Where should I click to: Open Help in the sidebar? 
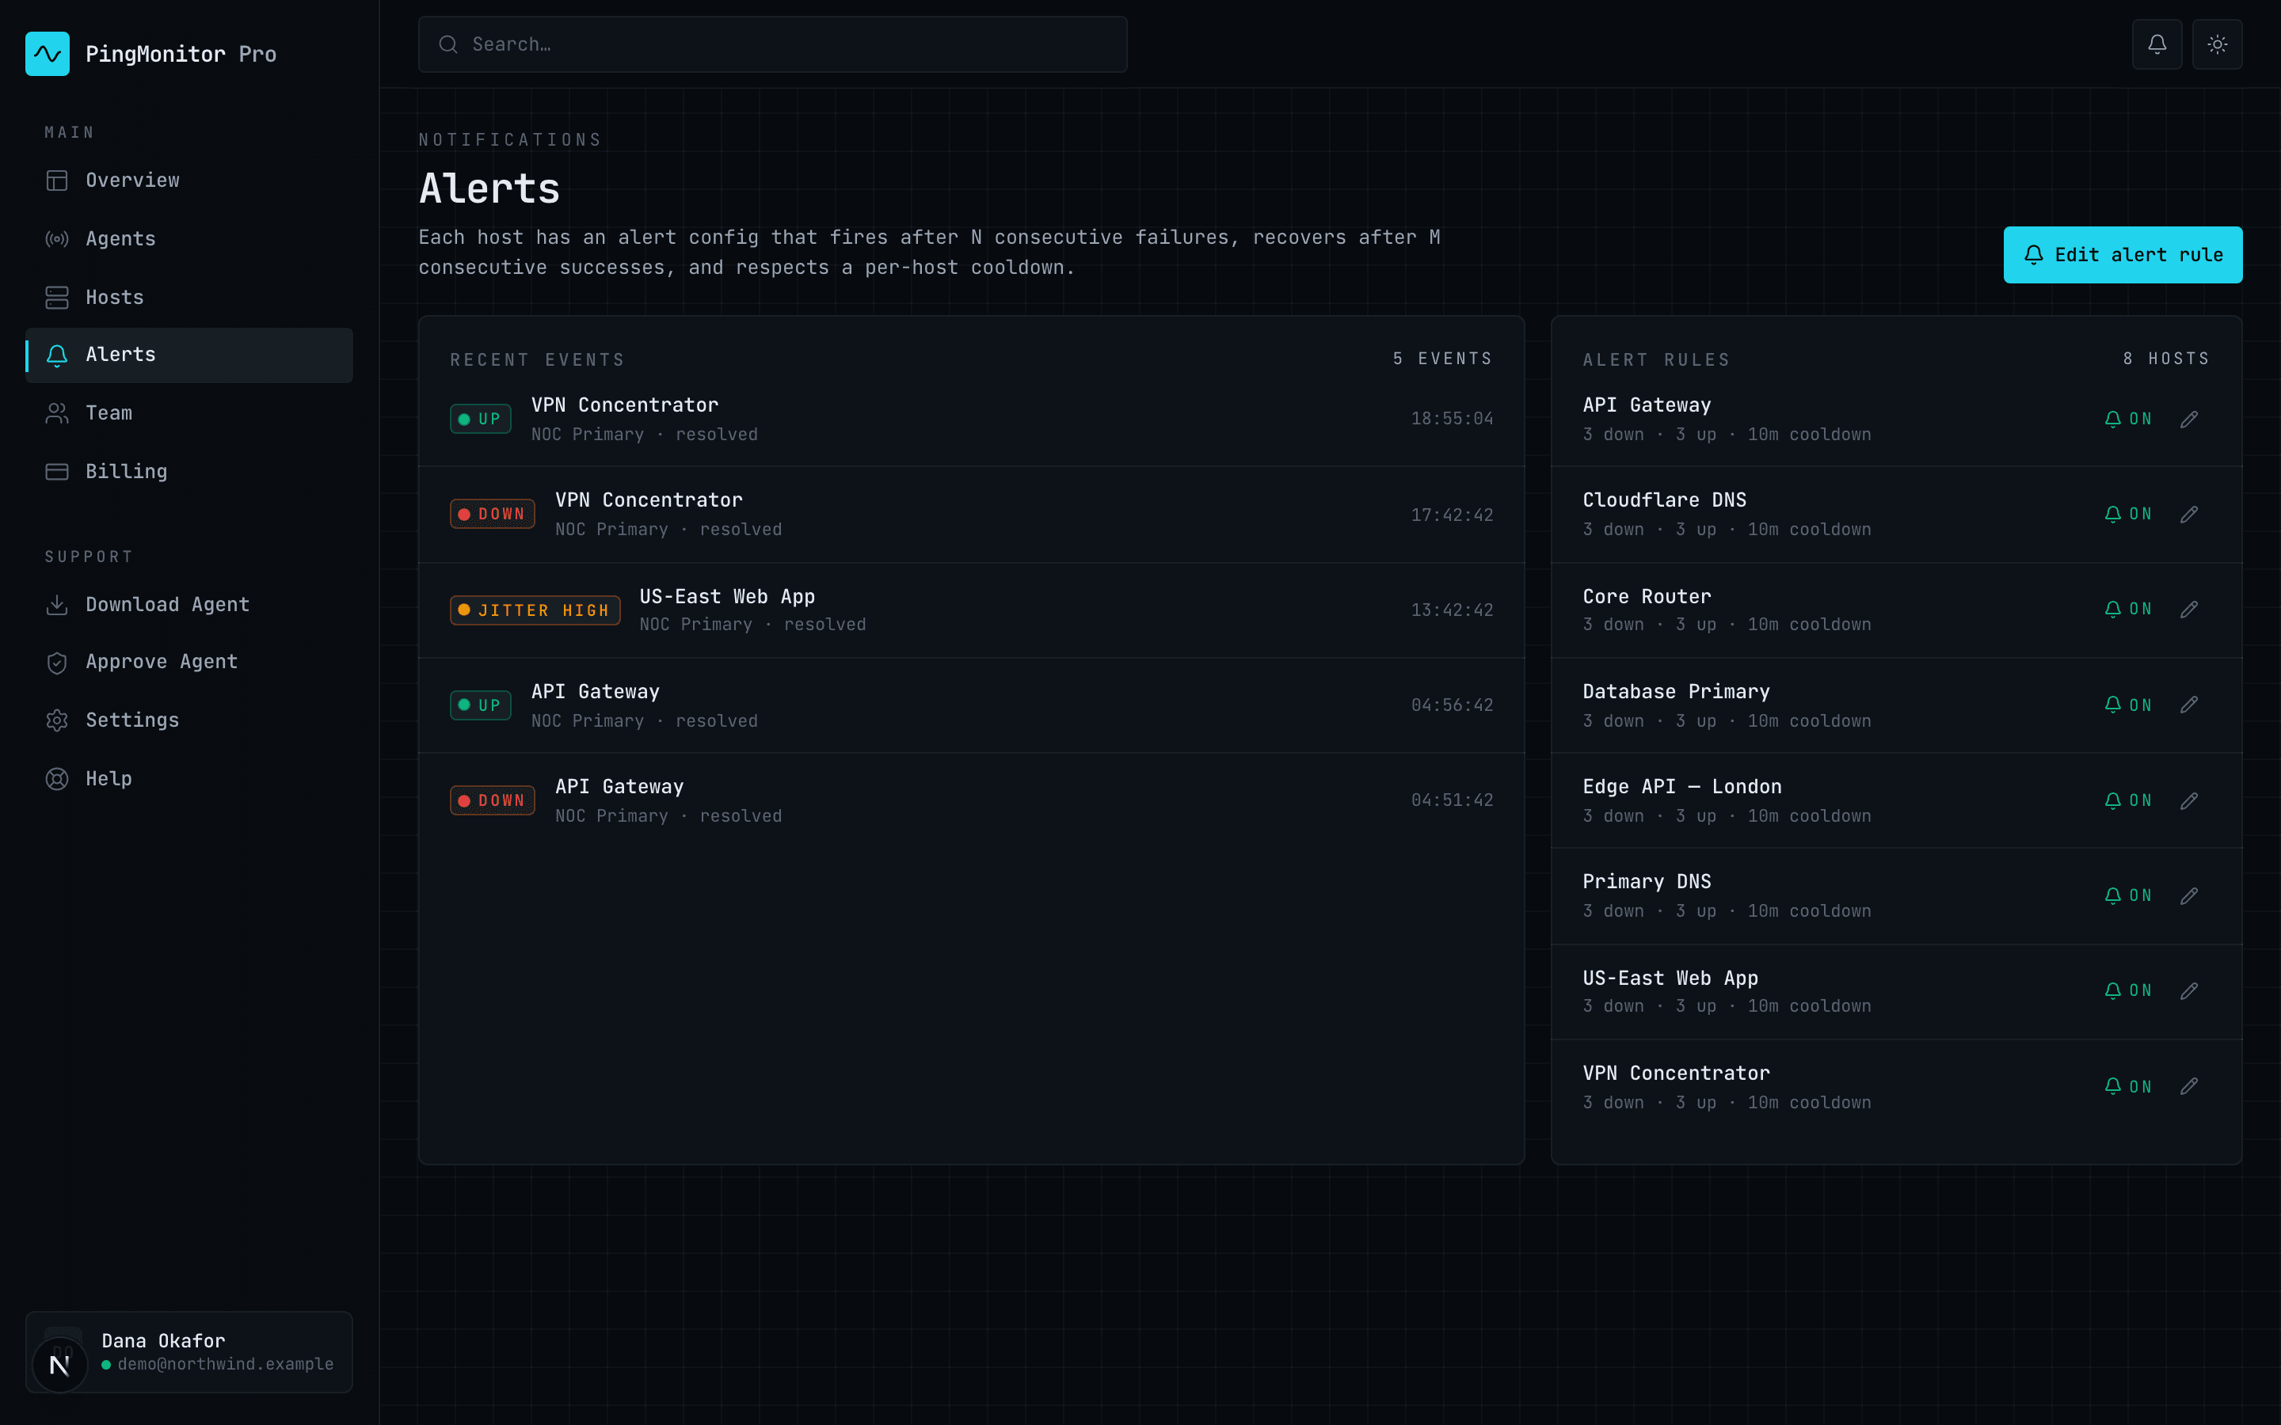[188, 780]
